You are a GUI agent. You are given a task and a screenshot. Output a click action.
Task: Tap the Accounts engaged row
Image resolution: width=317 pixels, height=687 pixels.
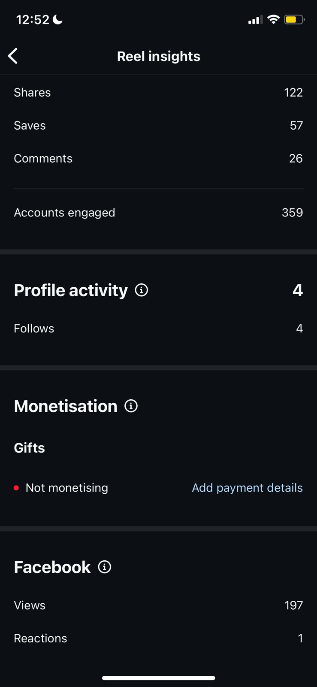coord(158,213)
